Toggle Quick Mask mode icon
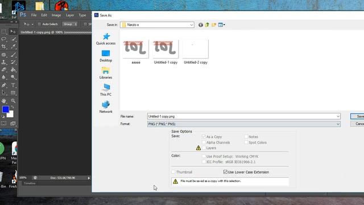Viewport: 364px width, 205px height. click(x=4, y=124)
